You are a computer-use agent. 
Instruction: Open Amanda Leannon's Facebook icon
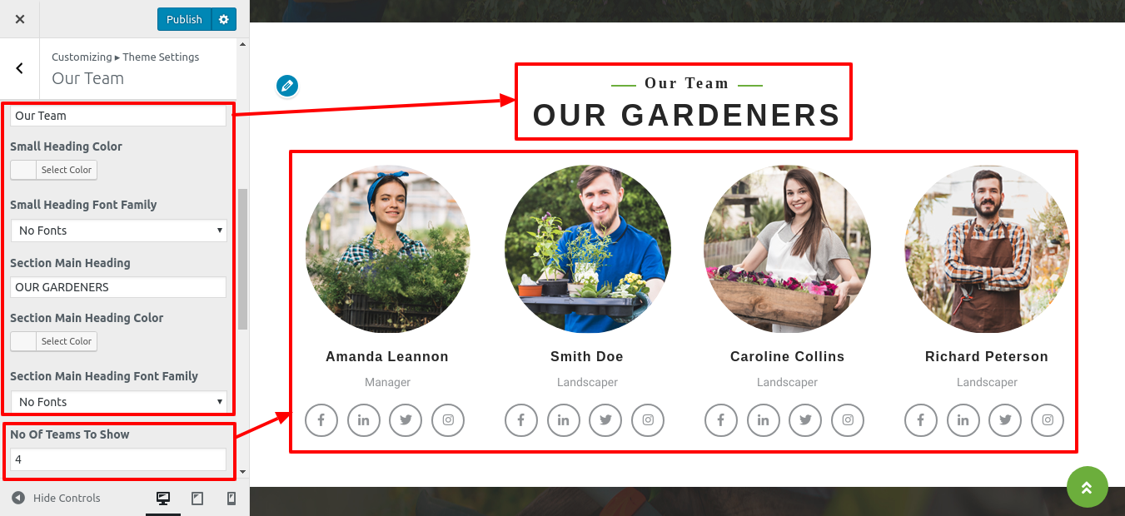[x=321, y=420]
